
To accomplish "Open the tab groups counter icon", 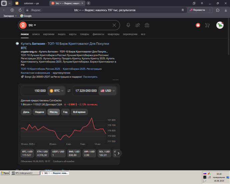I will pyautogui.click(x=4, y=3).
